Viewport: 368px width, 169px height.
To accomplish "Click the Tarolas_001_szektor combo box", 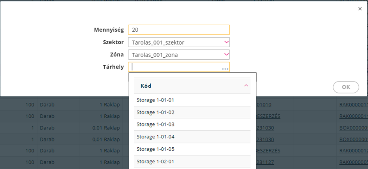I will coord(179,42).
